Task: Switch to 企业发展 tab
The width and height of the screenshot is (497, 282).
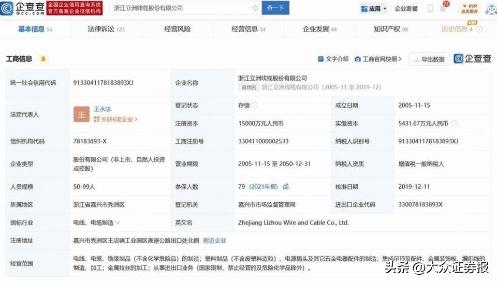Action: (319, 29)
